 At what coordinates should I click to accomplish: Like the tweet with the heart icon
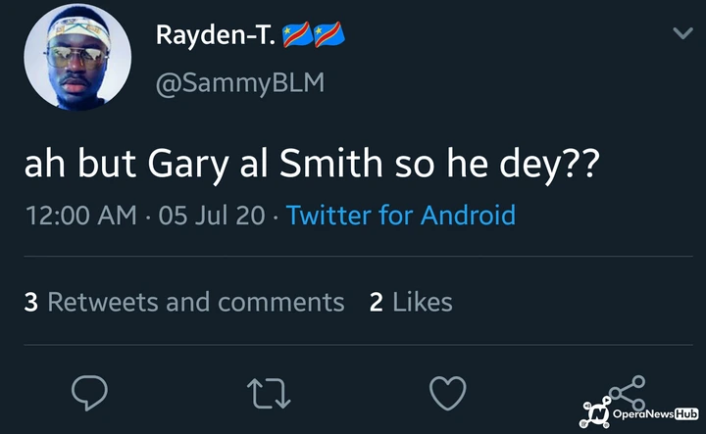pyautogui.click(x=448, y=393)
